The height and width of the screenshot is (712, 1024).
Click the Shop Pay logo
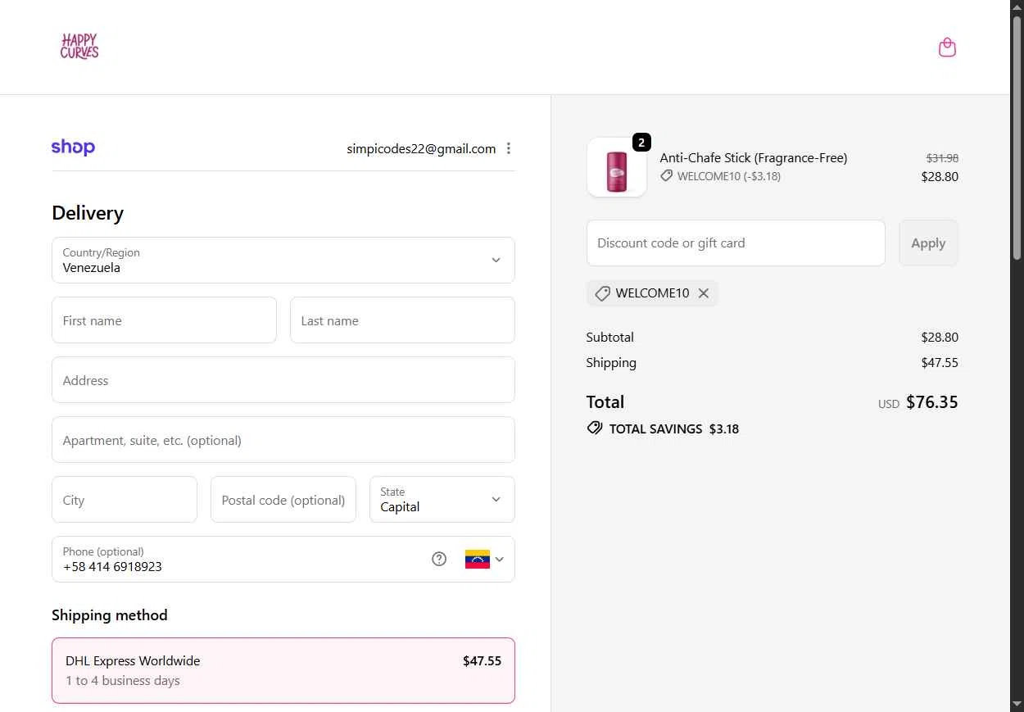pyautogui.click(x=73, y=147)
